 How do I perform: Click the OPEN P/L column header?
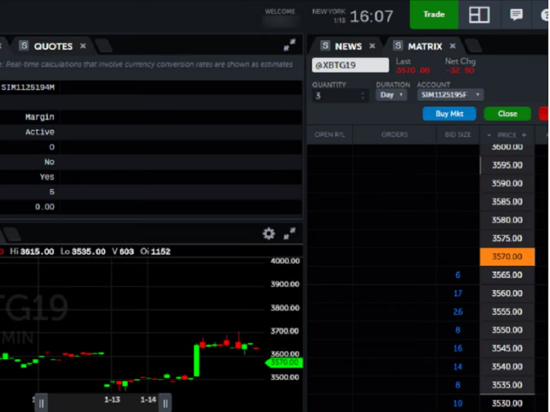(329, 135)
